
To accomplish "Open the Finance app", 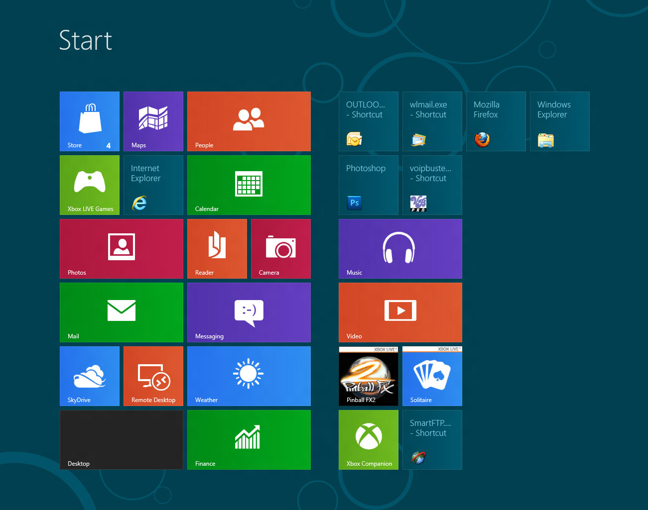I will 249,439.
